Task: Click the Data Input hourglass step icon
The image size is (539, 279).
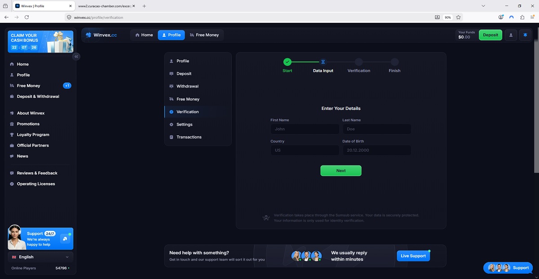Action: 323,62
